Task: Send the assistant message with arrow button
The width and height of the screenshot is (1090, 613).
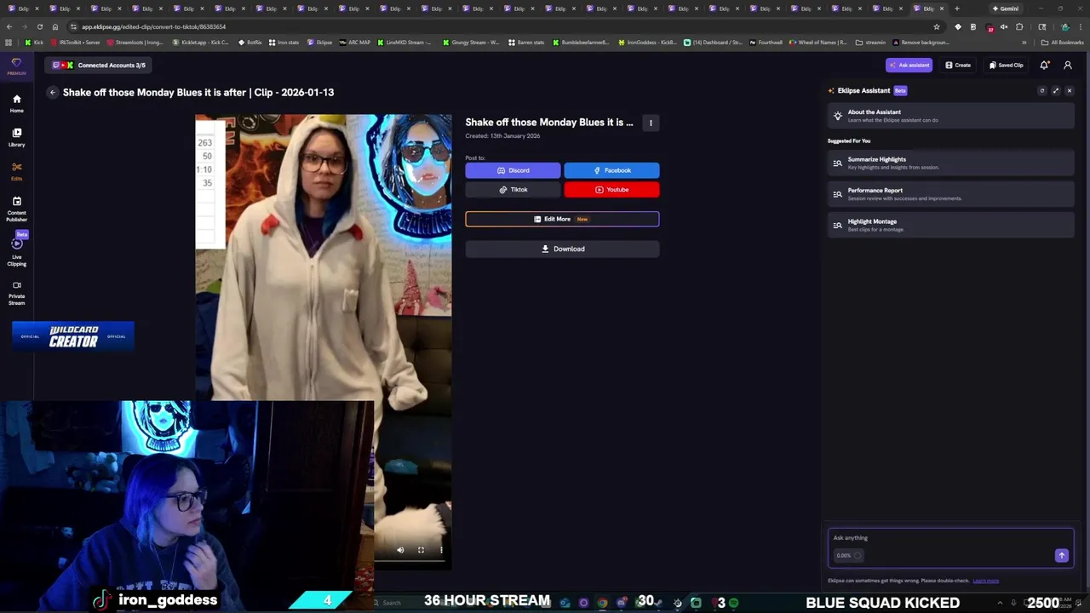Action: pyautogui.click(x=1061, y=555)
